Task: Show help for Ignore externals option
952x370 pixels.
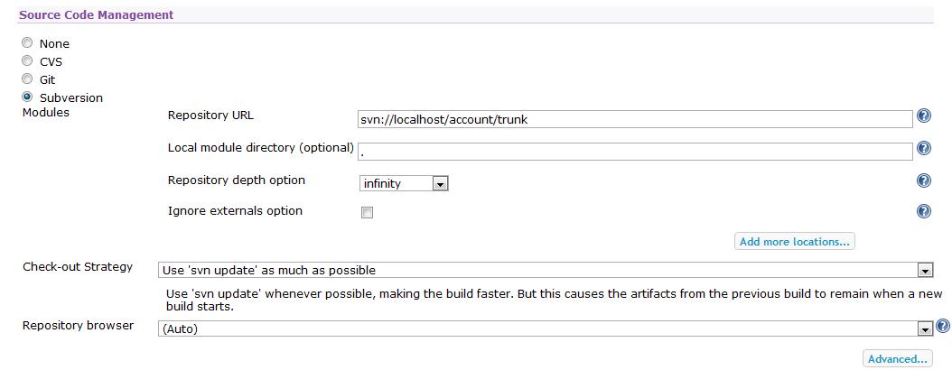Action: click(923, 211)
